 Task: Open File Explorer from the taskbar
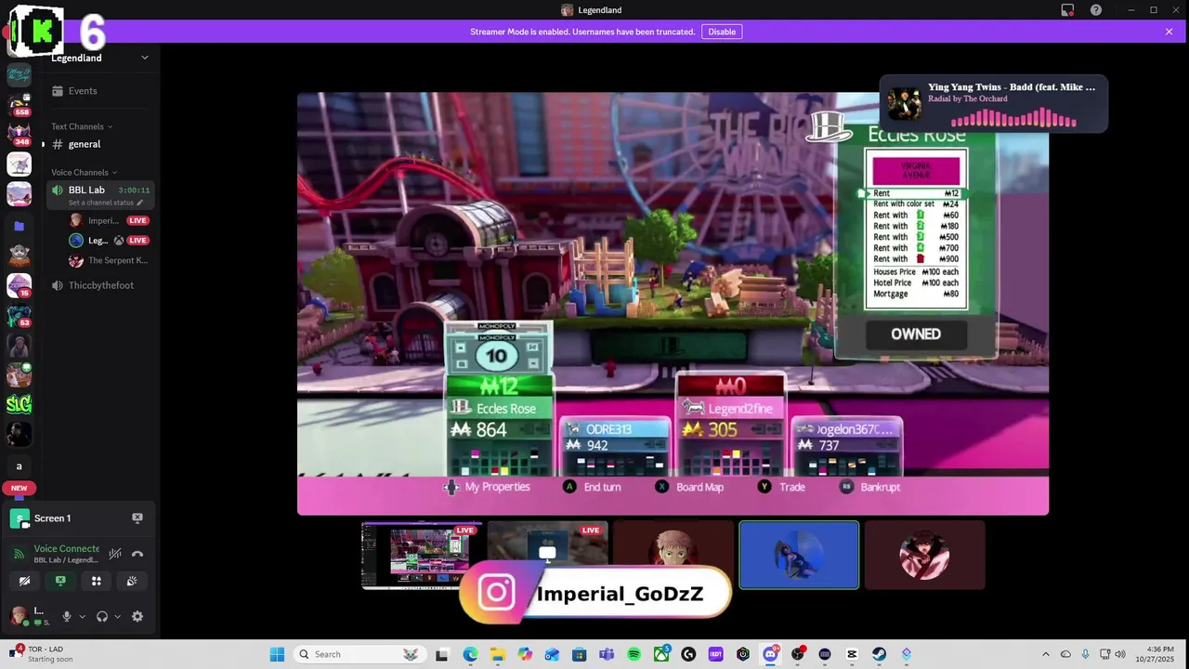[x=498, y=654]
